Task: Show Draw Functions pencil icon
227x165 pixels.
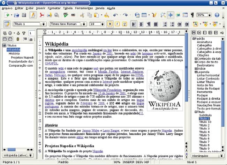Action: (154, 15)
